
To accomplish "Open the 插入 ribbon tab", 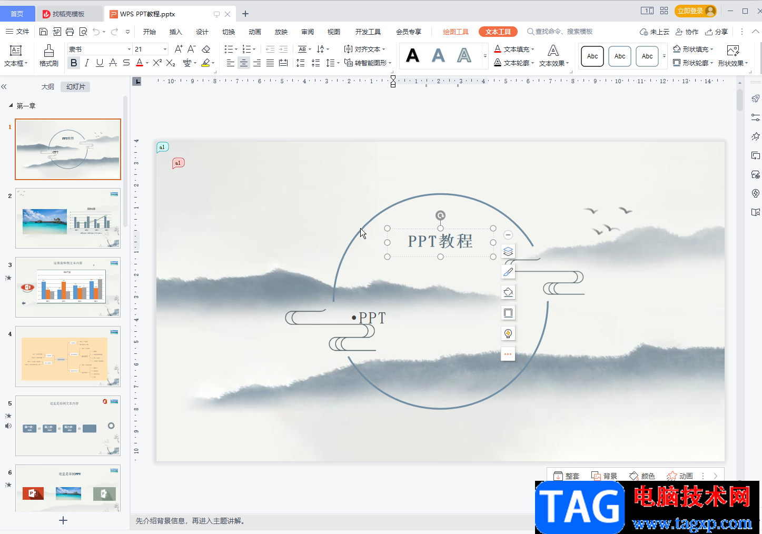I will (175, 32).
